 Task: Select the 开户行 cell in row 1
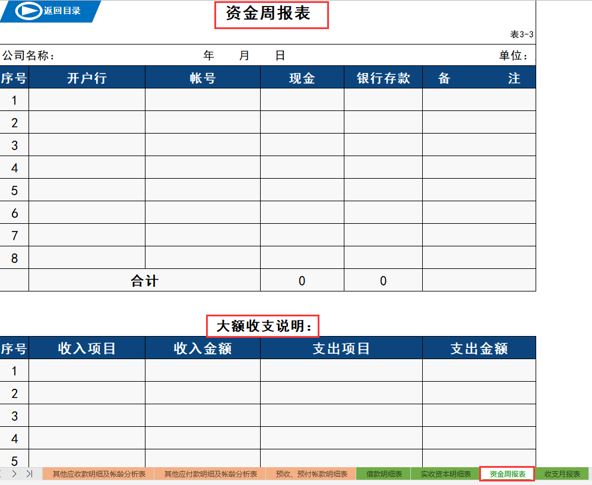[87, 99]
